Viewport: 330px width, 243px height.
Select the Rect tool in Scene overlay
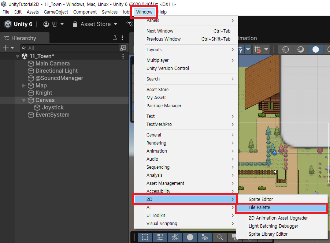tap(145, 237)
